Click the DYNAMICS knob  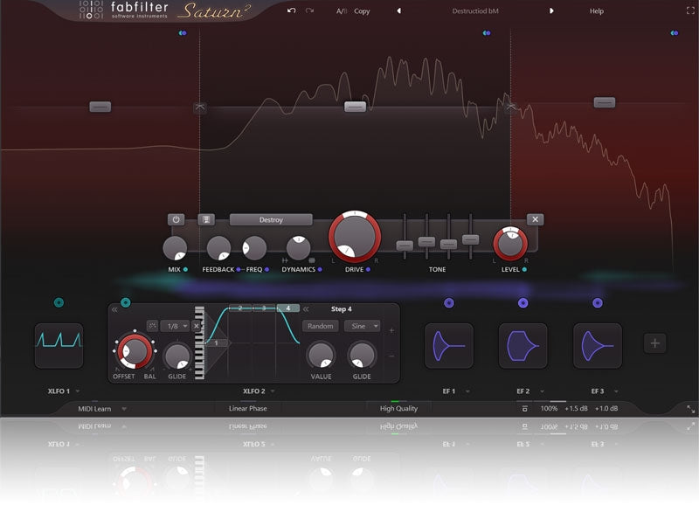click(x=298, y=248)
